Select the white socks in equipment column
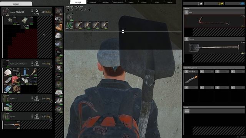Image resolution: width=246 pixels, height=138 pixels. click(x=59, y=101)
